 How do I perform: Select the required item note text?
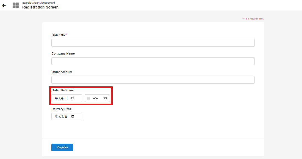pos(253,19)
